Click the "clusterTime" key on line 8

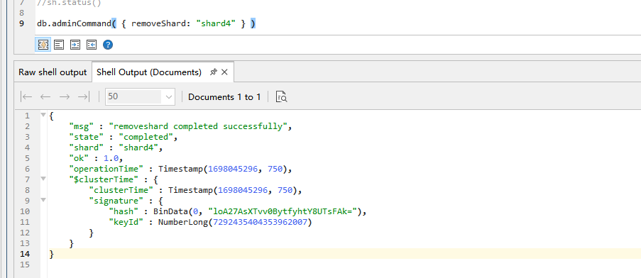click(121, 190)
